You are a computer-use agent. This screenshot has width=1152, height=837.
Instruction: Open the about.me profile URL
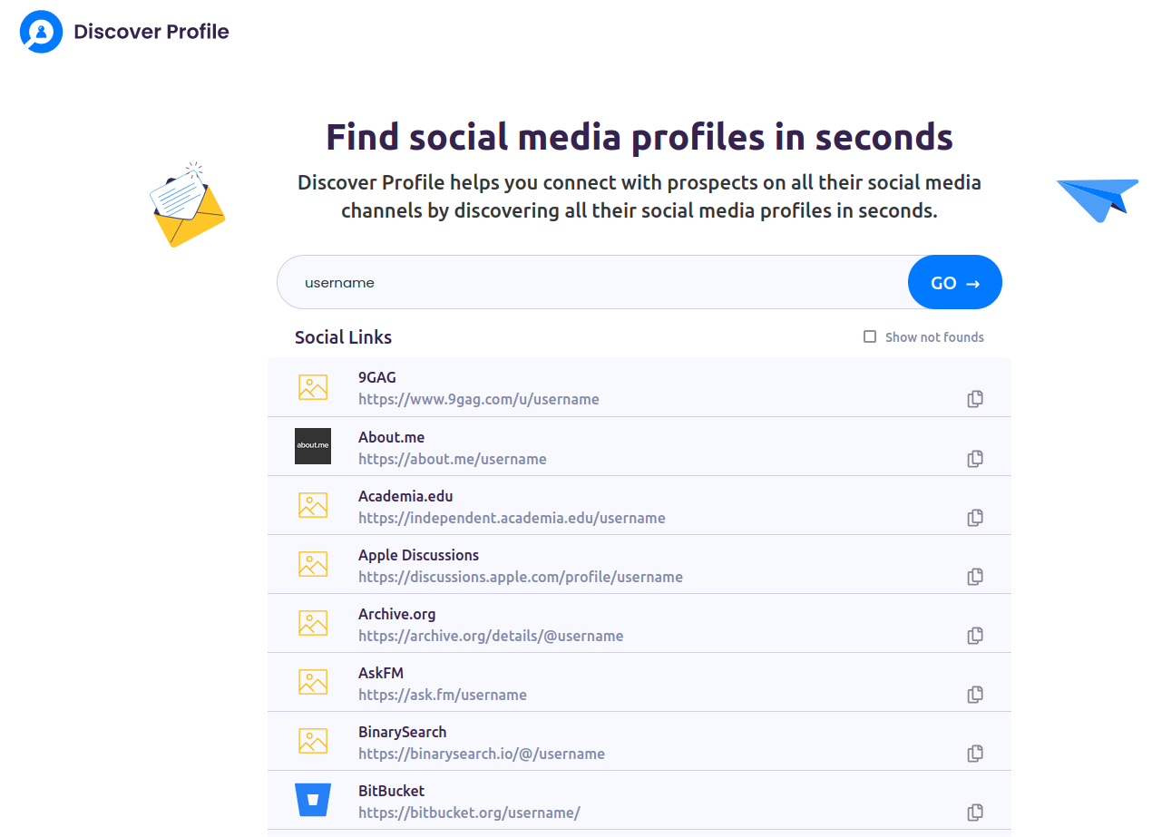pos(452,459)
